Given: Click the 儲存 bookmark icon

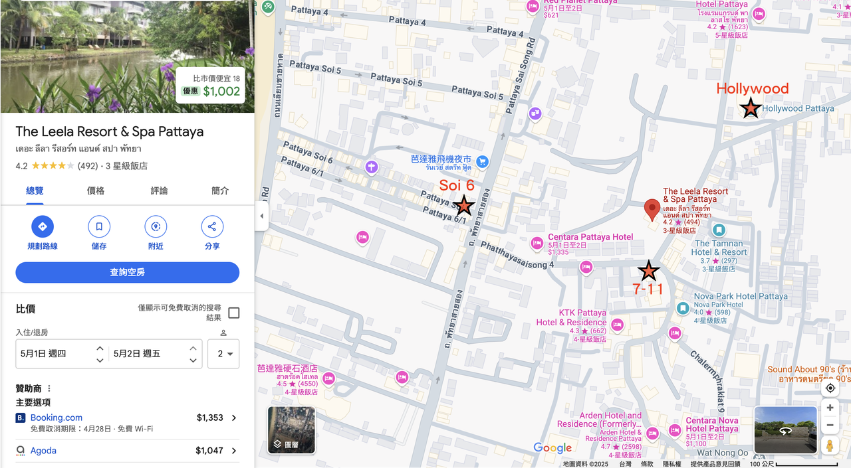Looking at the screenshot, I should point(99,227).
